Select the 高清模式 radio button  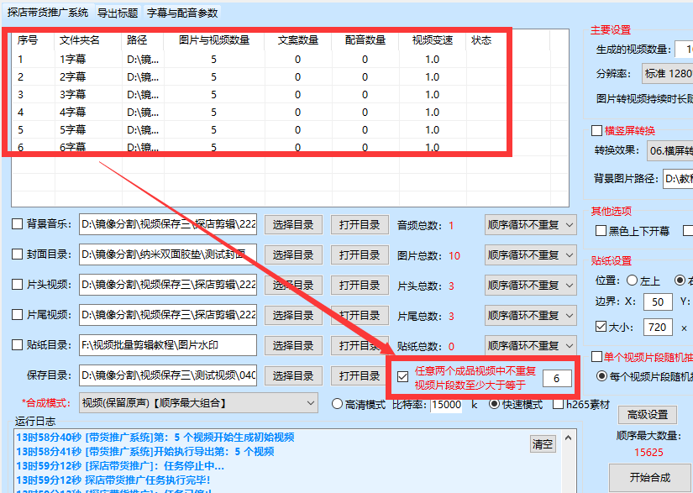click(337, 404)
